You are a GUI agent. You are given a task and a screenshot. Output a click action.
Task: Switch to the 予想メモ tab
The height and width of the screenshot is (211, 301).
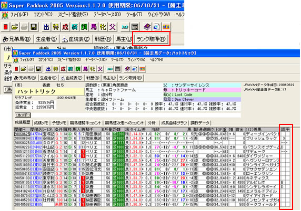(x=59, y=123)
